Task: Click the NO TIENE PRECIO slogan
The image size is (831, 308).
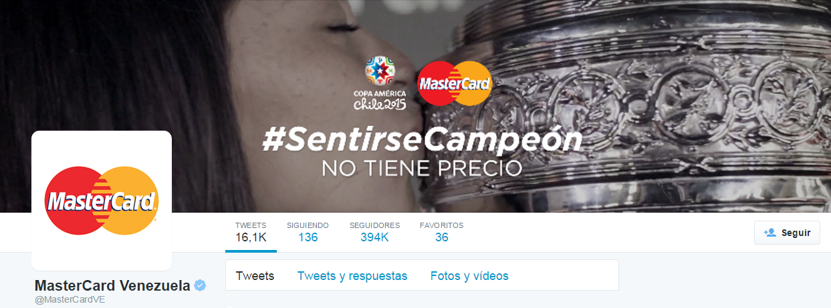Action: pos(422,168)
